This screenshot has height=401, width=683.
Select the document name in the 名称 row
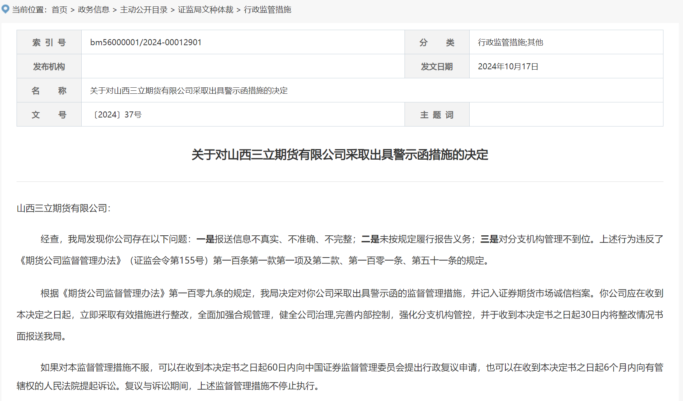pyautogui.click(x=189, y=90)
